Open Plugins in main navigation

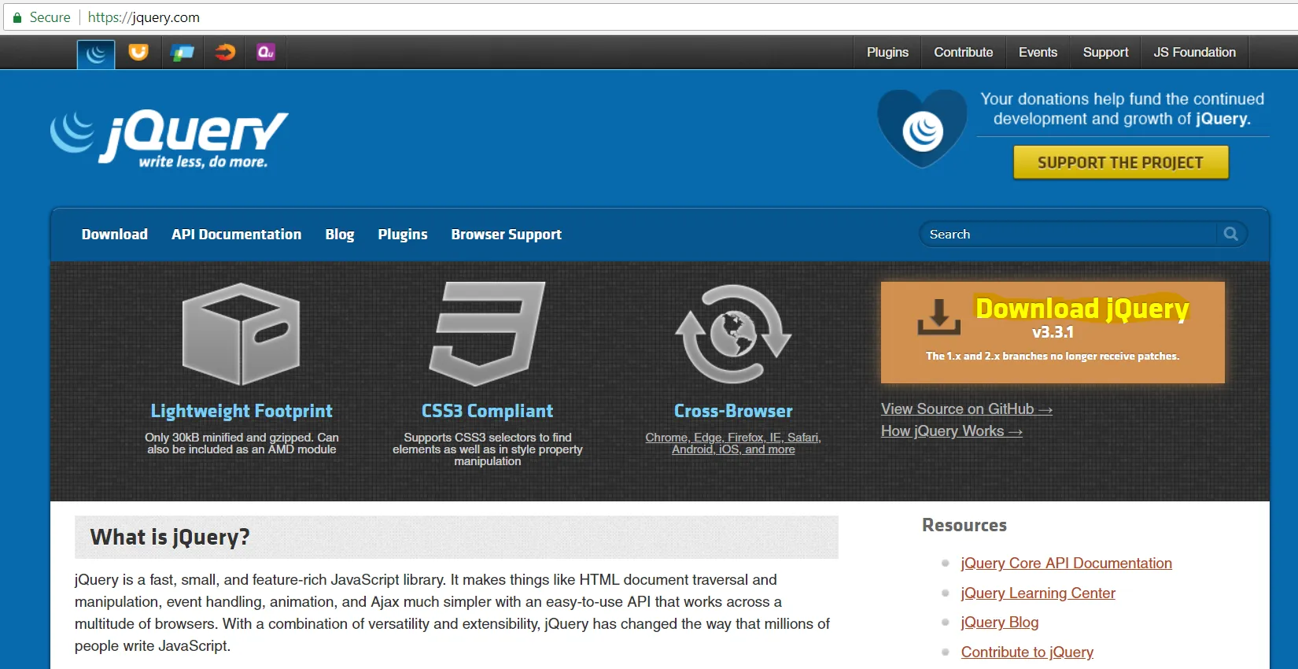tap(403, 235)
